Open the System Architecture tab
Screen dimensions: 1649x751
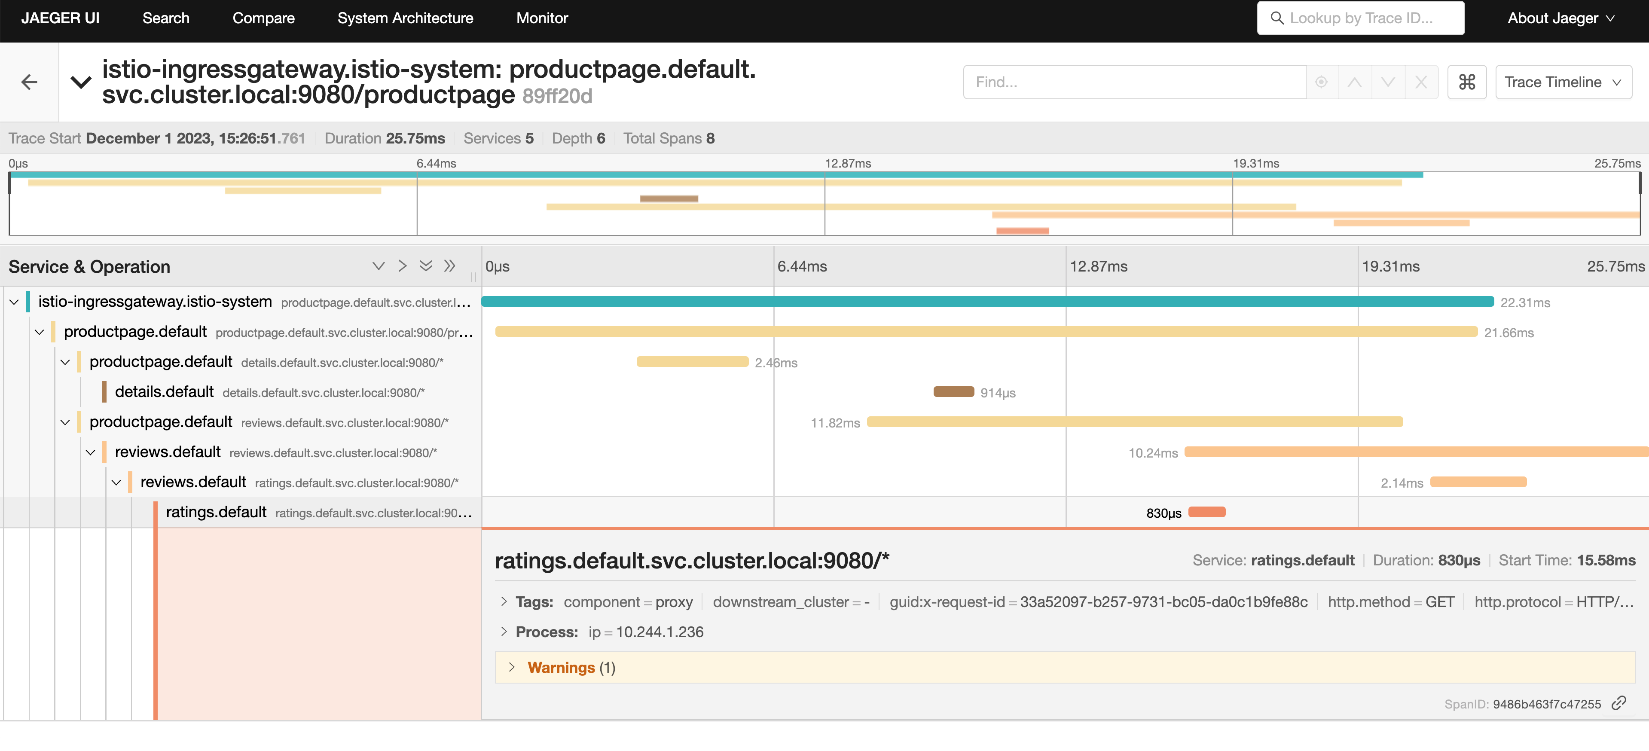click(x=405, y=18)
